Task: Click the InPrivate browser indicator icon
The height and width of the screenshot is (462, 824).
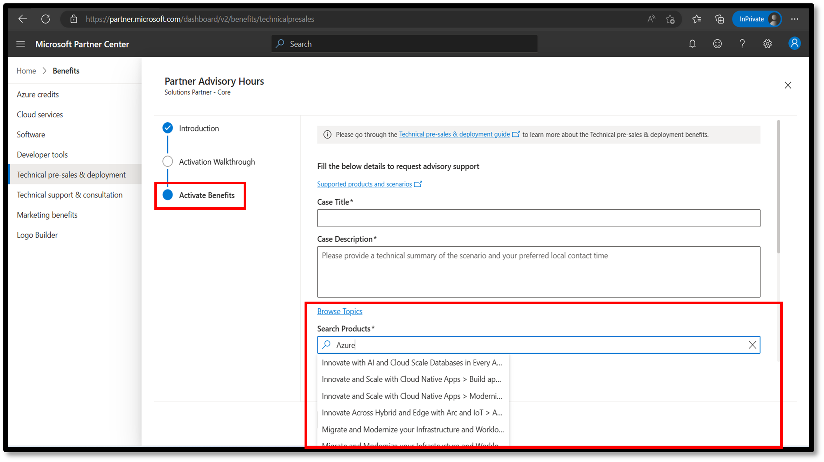Action: [x=757, y=19]
